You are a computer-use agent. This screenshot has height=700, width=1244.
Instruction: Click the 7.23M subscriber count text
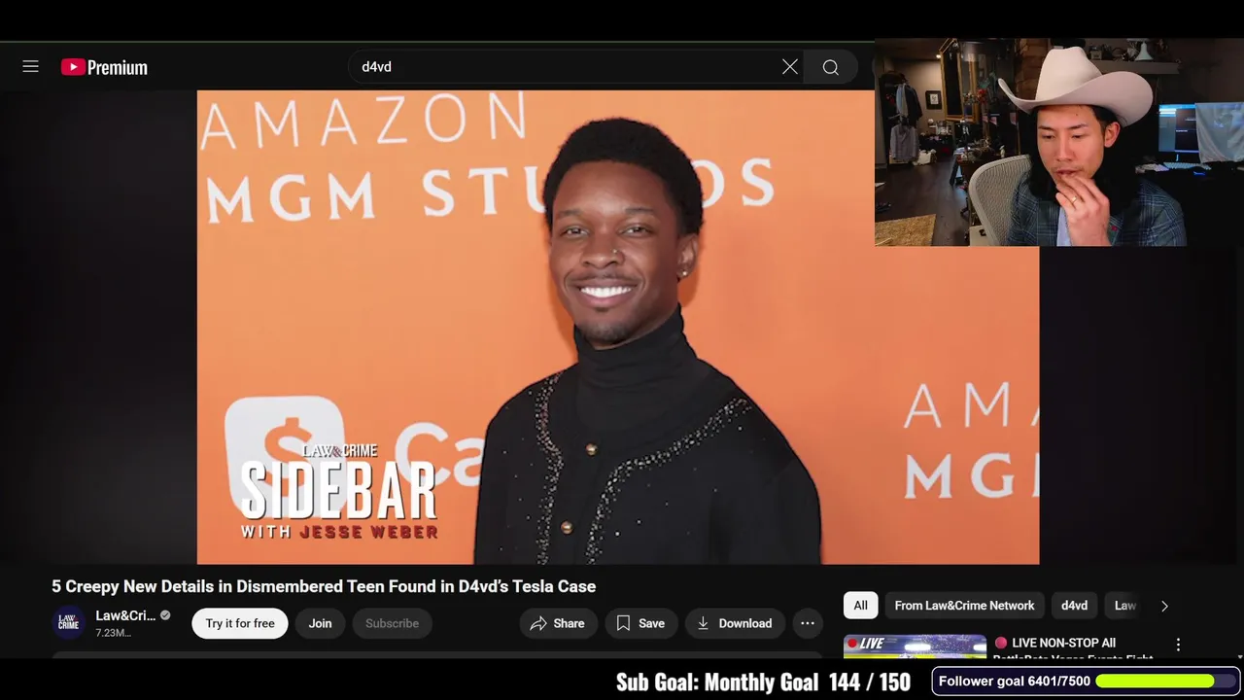[113, 633]
